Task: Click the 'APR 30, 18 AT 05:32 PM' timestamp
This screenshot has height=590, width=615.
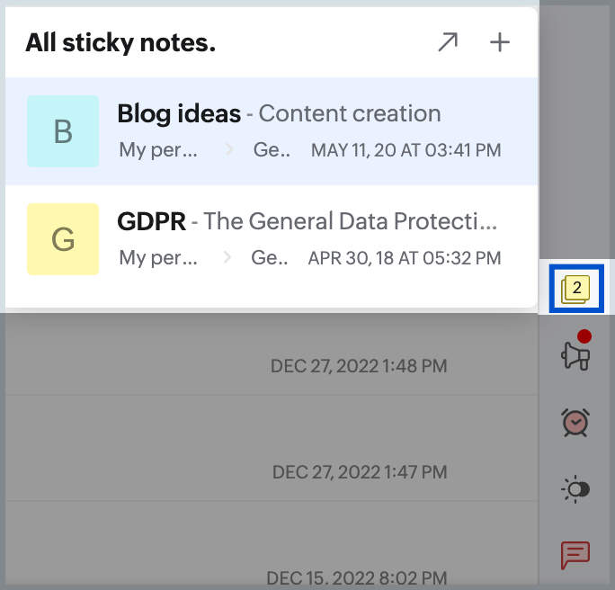Action: [x=404, y=258]
